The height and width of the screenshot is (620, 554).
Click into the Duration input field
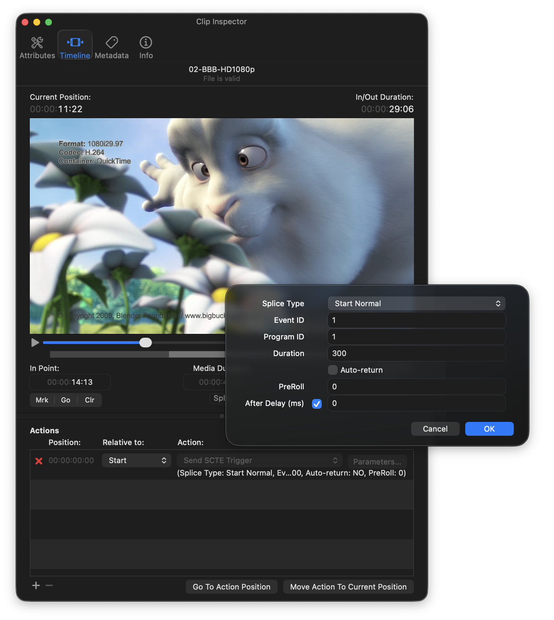416,353
